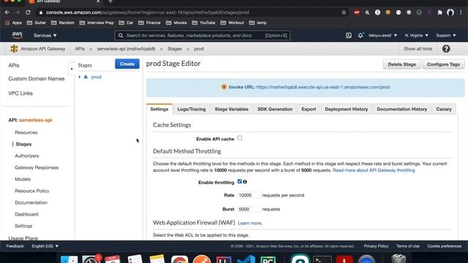Switch to the Logs/Tracing tab
The width and height of the screenshot is (468, 263).
tap(192, 109)
